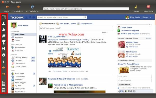The image size is (156, 98).
Task: Click the Zurück back arrow in toolbar
Action: [x=8, y=7]
